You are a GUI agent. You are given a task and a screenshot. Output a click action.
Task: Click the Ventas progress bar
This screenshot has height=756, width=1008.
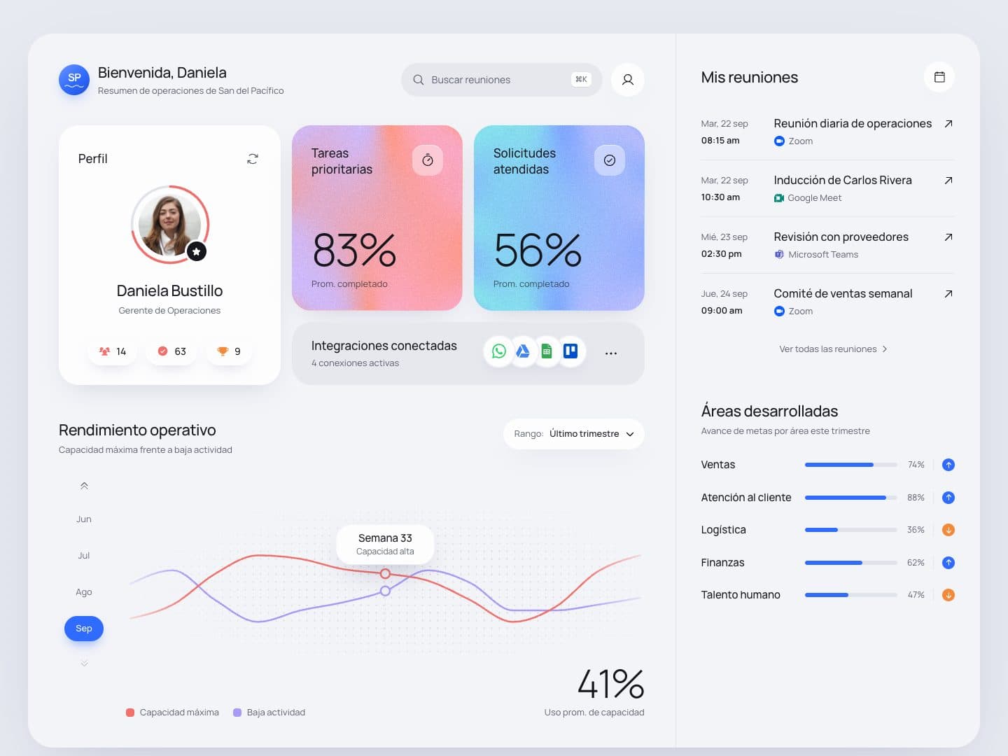coord(851,465)
